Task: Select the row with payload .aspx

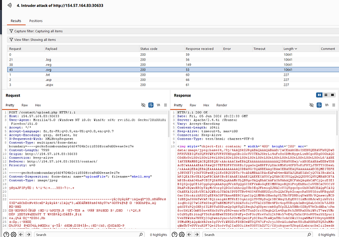Action: (x=173, y=85)
